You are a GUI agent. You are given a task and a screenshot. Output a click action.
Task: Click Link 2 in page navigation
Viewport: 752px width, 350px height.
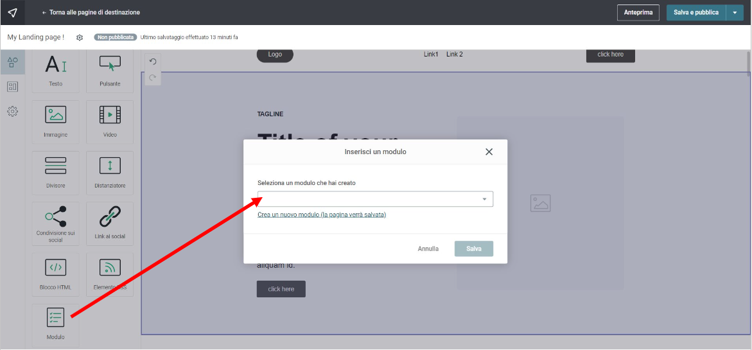click(x=455, y=55)
